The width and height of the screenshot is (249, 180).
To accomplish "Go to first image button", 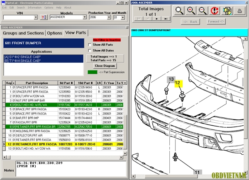I will (x=139, y=19).
